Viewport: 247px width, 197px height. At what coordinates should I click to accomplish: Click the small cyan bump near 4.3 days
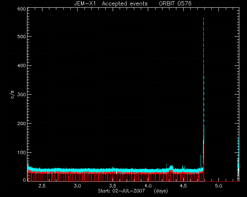[x=171, y=167]
